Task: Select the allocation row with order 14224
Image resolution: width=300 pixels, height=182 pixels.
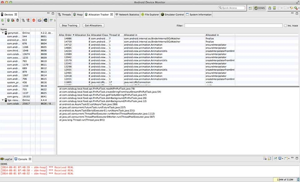Action: pos(178,51)
